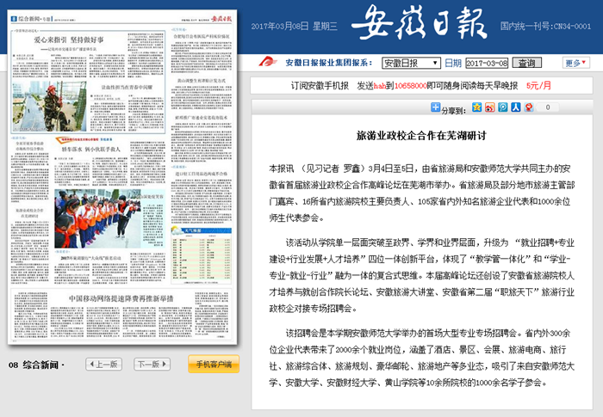Click article title 旅游业政校企合作在芜湖研讨

[421, 136]
